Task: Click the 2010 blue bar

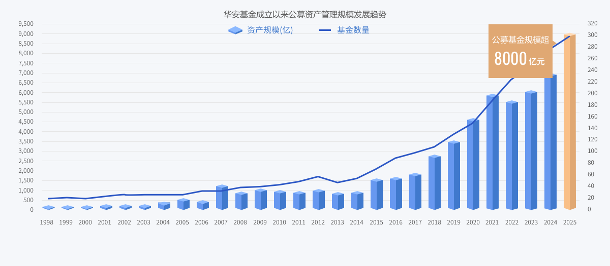Action: pos(280,200)
